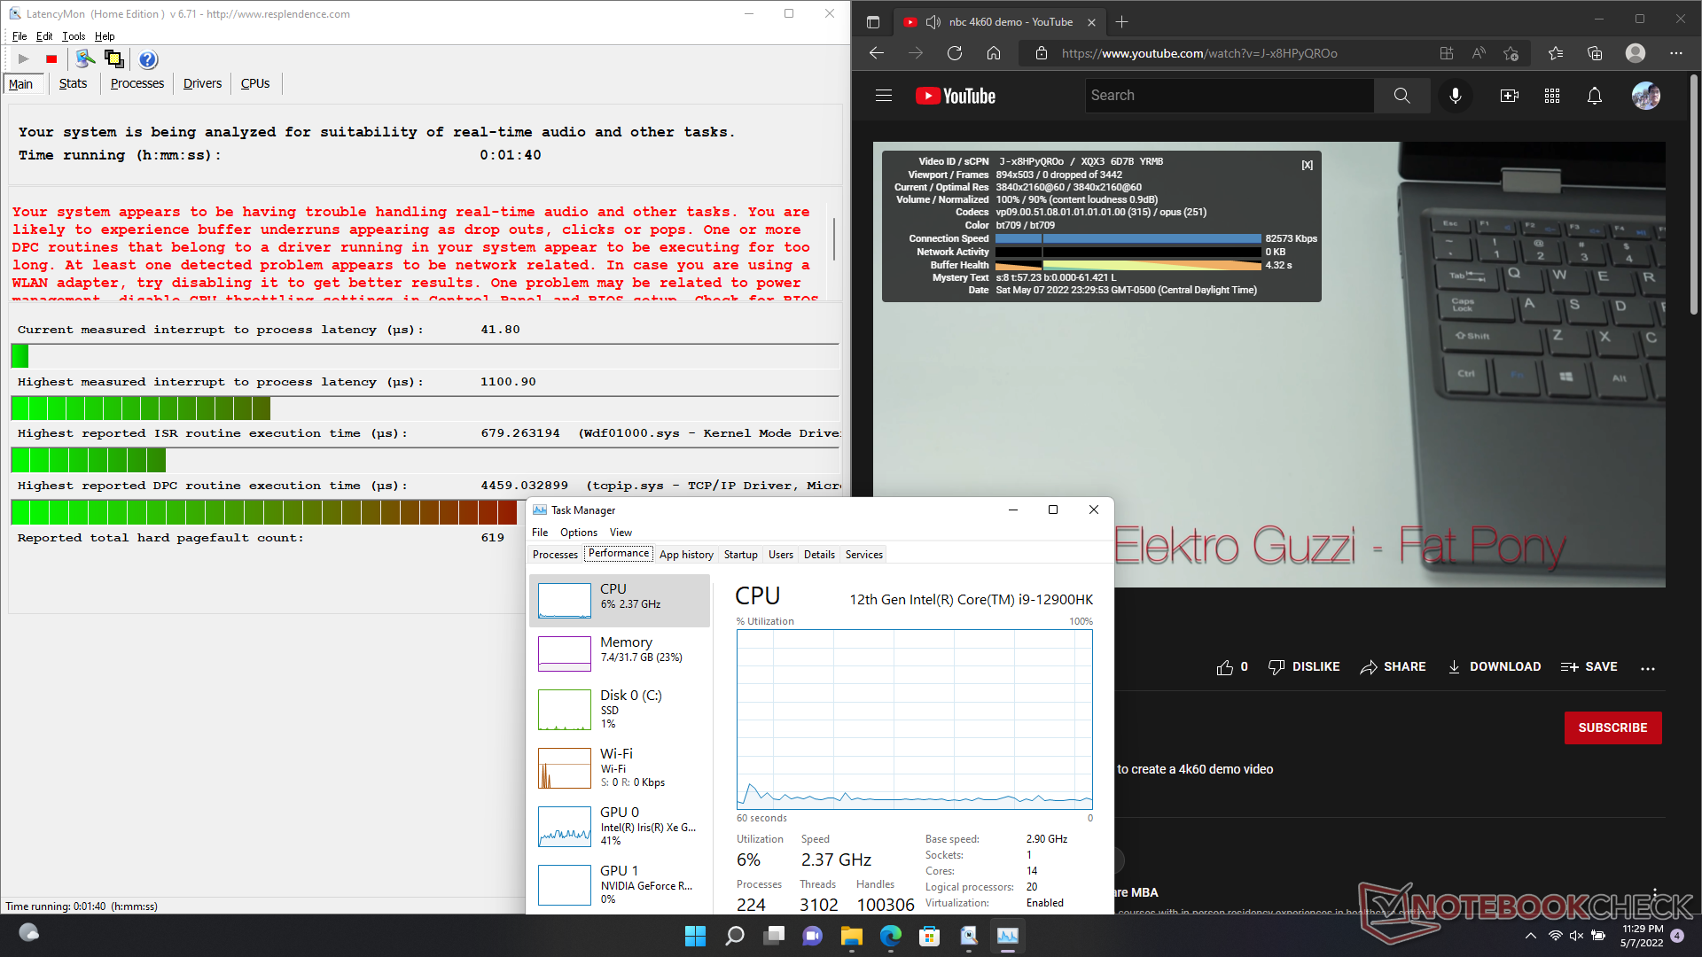Click the video like thumbs-up button
The height and width of the screenshot is (957, 1702).
[x=1225, y=667]
